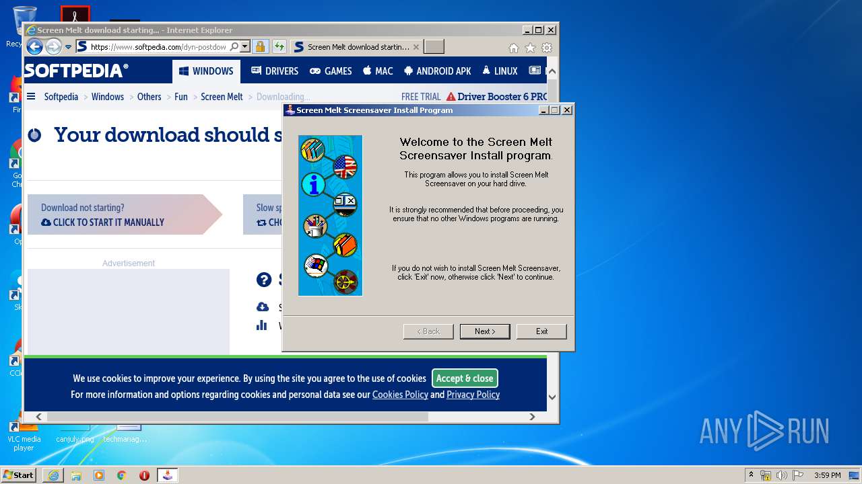
Task: Expand the address bar autocomplete dropdown
Action: pos(245,47)
